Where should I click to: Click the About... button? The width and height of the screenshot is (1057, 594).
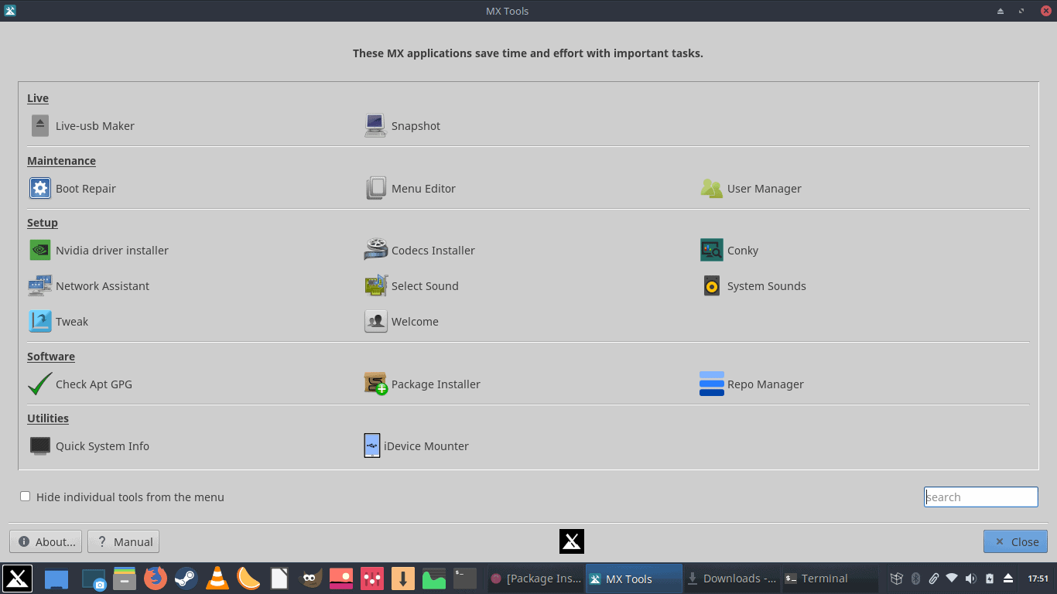pos(46,541)
